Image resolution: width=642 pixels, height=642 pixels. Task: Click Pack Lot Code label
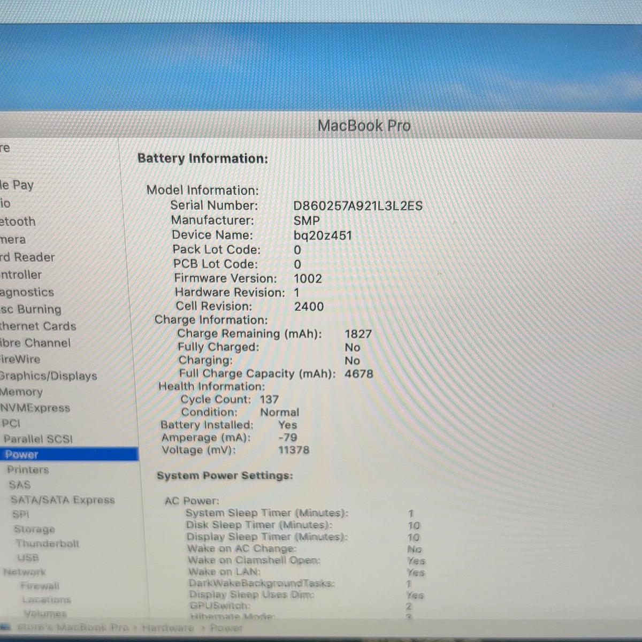pos(216,250)
